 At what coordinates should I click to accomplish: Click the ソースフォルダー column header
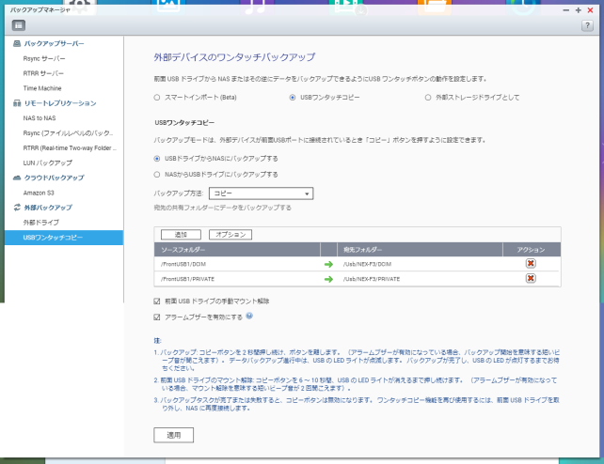click(x=237, y=250)
